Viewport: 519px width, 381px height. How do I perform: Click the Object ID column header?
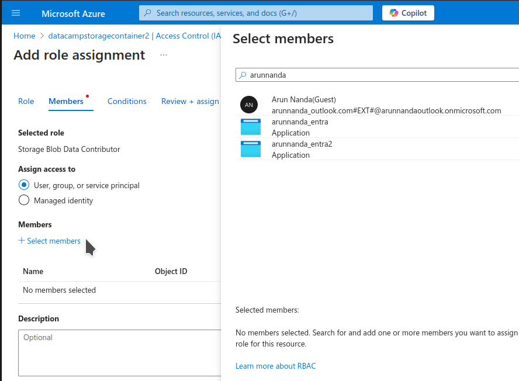click(171, 272)
